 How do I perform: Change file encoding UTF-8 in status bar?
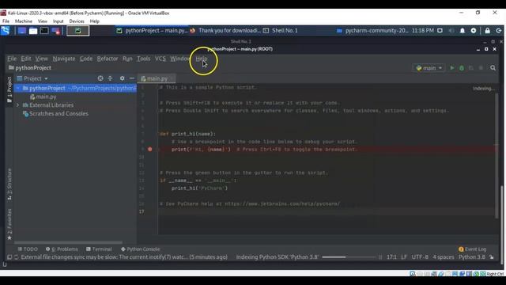pos(420,257)
